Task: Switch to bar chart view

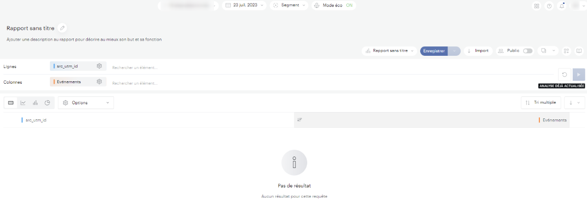Action: (x=35, y=103)
